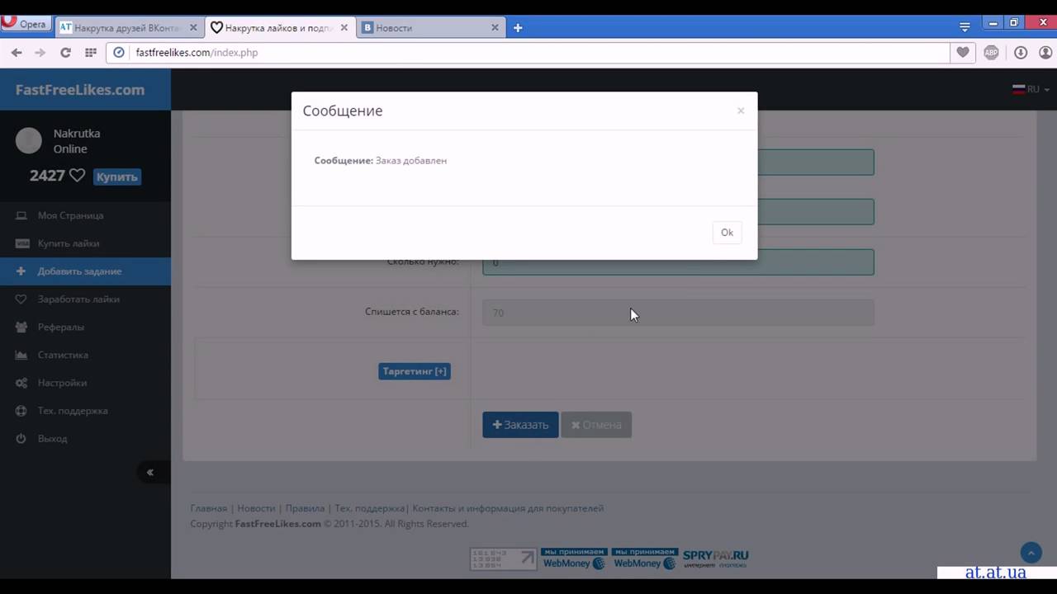
Task: Open Тех. поддержка in the sidebar
Action: coord(85,411)
